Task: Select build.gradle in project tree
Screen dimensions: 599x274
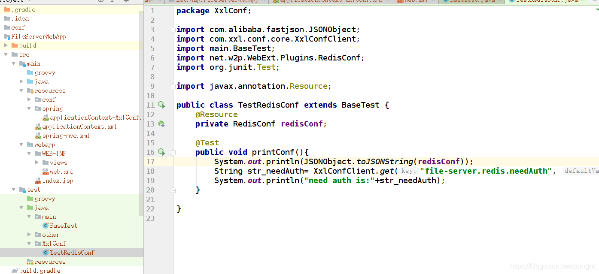Action: click(40, 271)
